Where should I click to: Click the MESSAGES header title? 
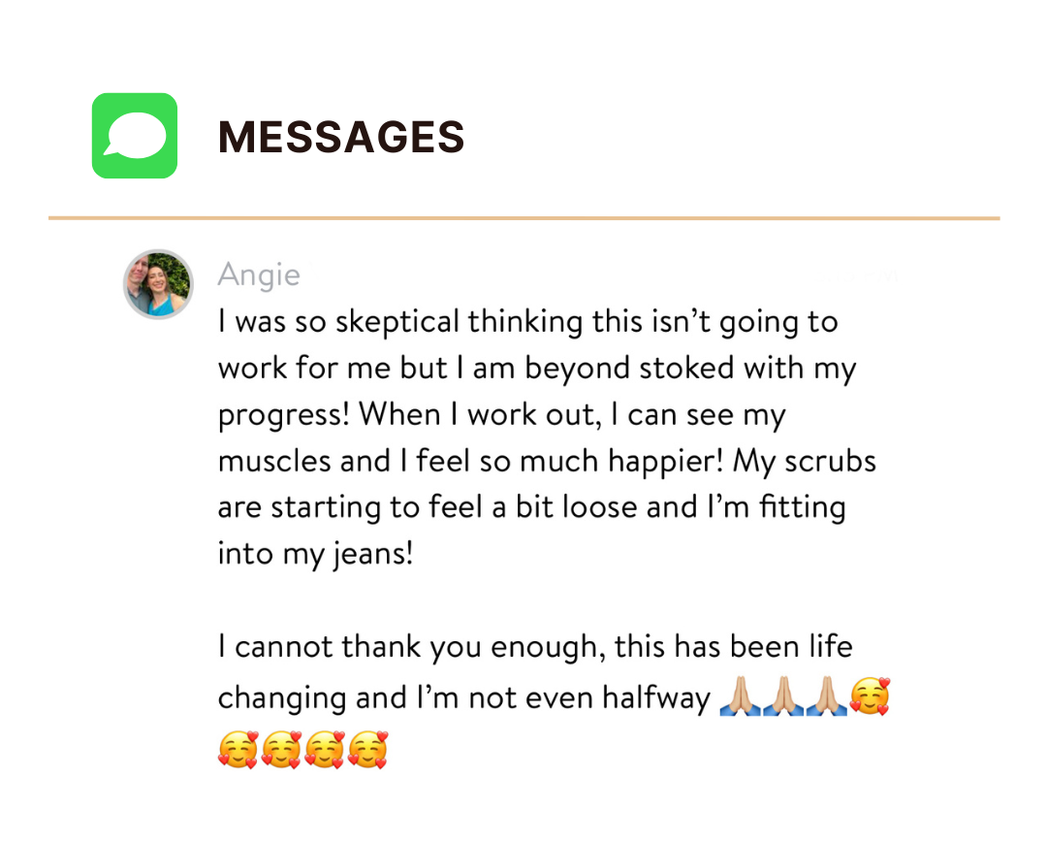pyautogui.click(x=341, y=137)
